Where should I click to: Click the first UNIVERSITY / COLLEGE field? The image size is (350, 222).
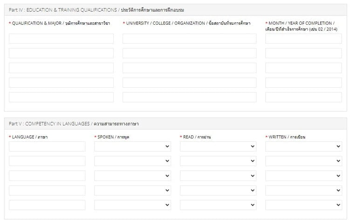click(x=189, y=39)
